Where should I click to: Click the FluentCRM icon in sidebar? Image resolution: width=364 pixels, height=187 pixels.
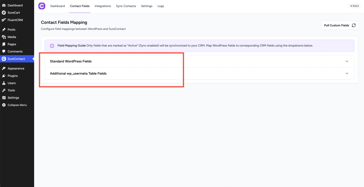4,20
